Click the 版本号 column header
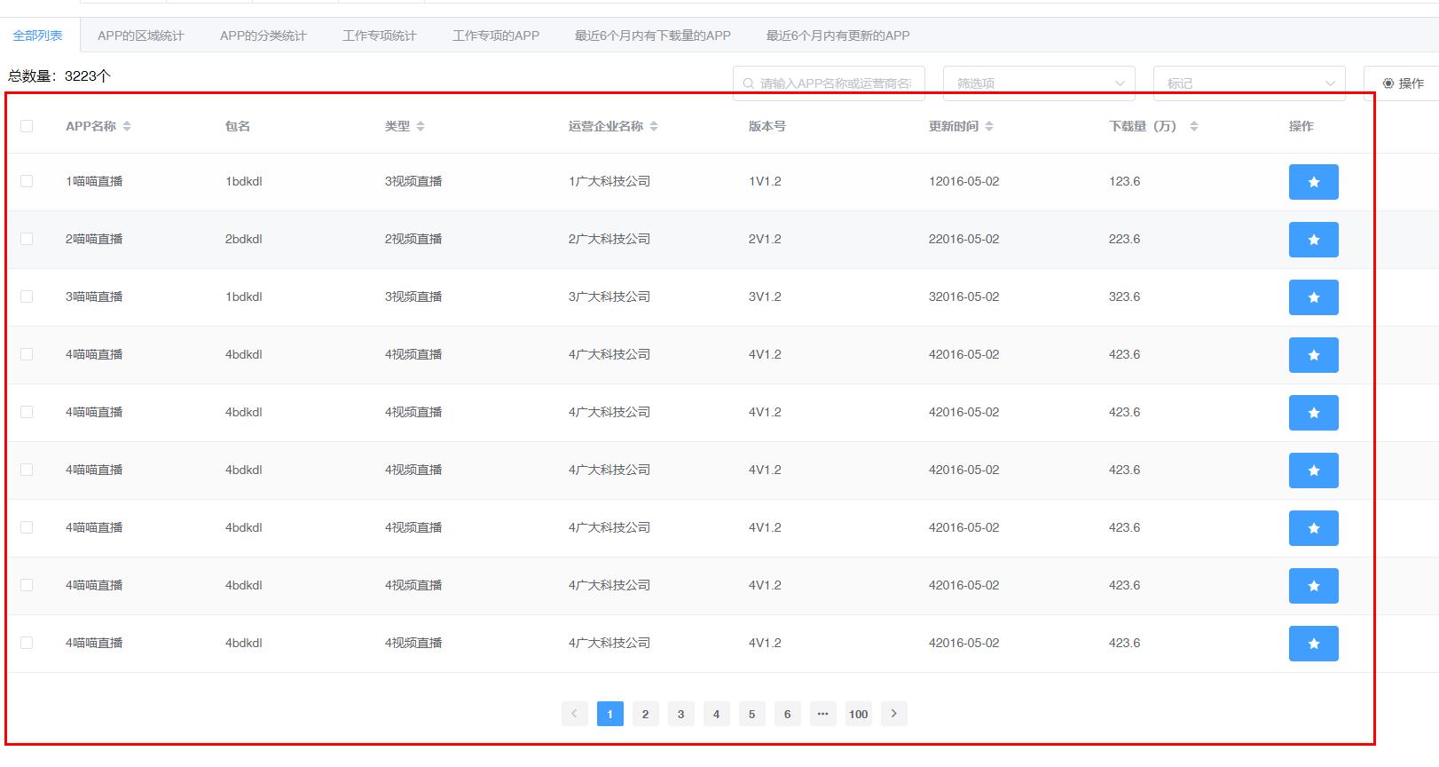Image resolution: width=1439 pixels, height=767 pixels. pos(767,126)
